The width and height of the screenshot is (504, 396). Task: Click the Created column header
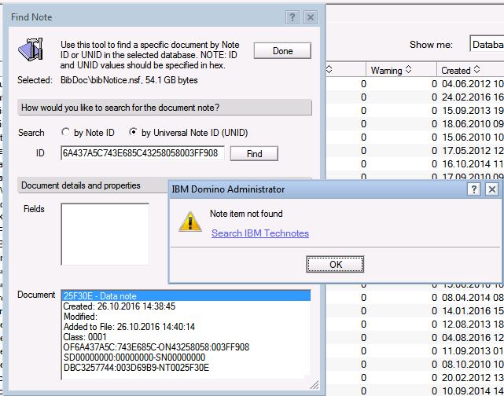456,71
